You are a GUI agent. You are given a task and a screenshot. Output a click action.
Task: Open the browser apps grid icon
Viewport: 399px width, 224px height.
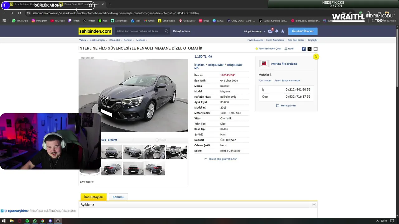[x=4, y=21]
